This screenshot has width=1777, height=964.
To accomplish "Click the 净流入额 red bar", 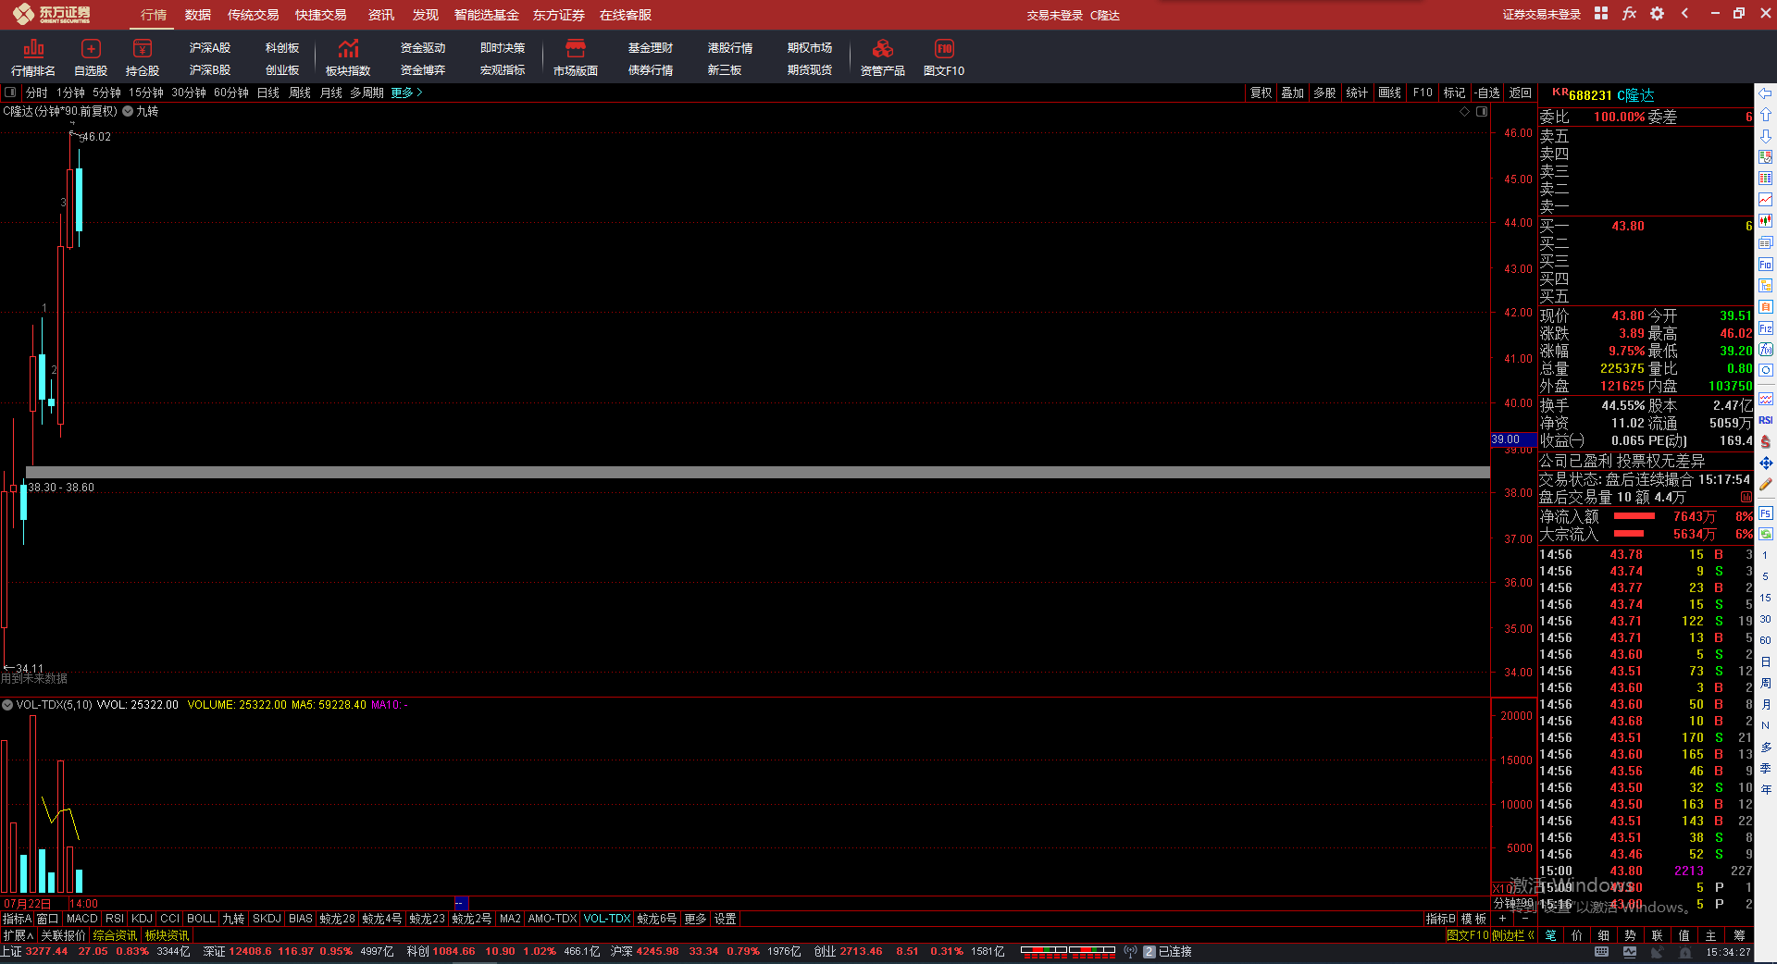I will pos(1634,516).
